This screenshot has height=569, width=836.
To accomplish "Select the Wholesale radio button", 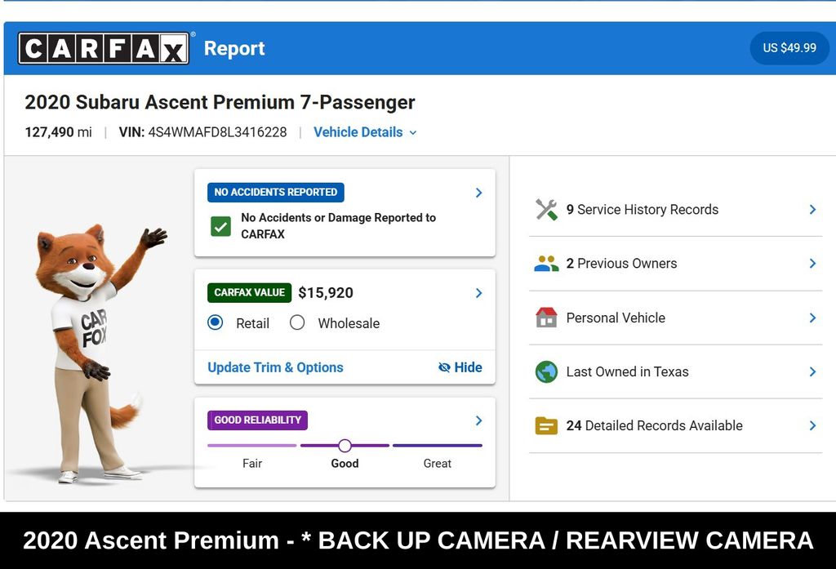I will point(297,322).
